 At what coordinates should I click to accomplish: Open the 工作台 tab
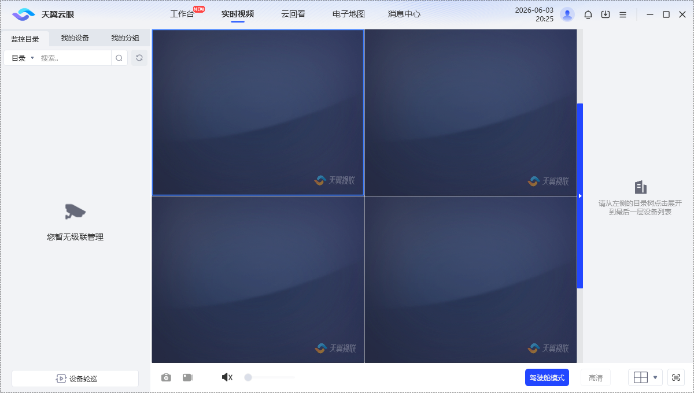pos(182,14)
